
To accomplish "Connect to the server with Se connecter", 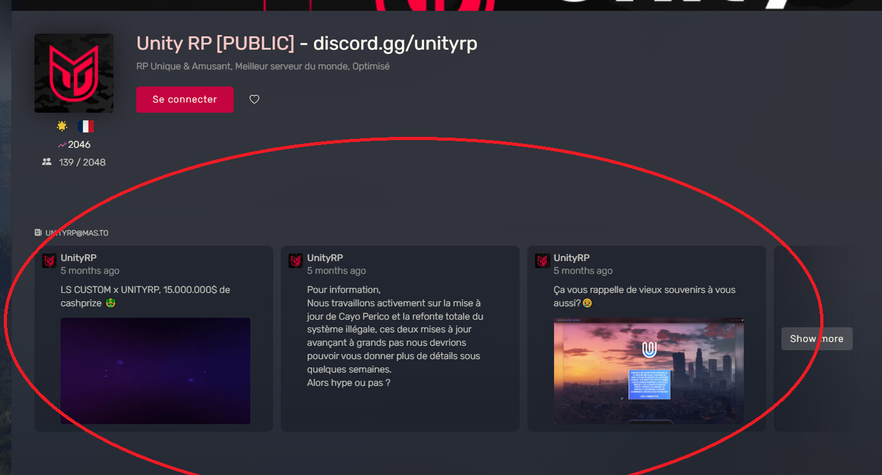I will (x=185, y=99).
